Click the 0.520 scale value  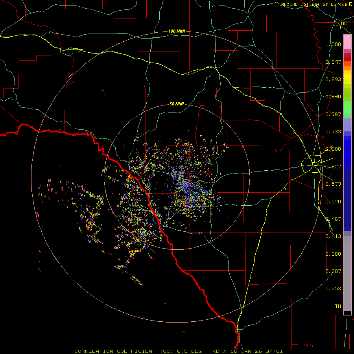[333, 202]
